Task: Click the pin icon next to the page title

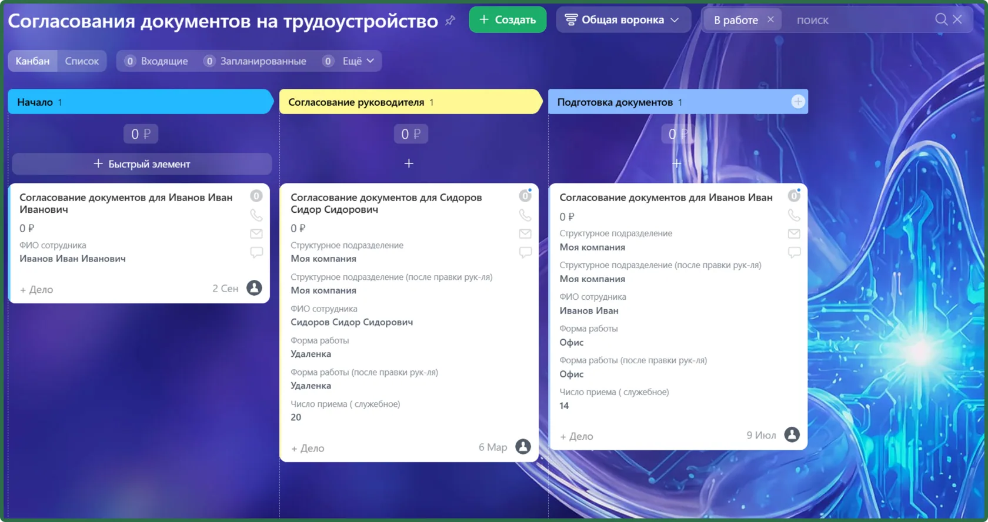Action: 450,21
